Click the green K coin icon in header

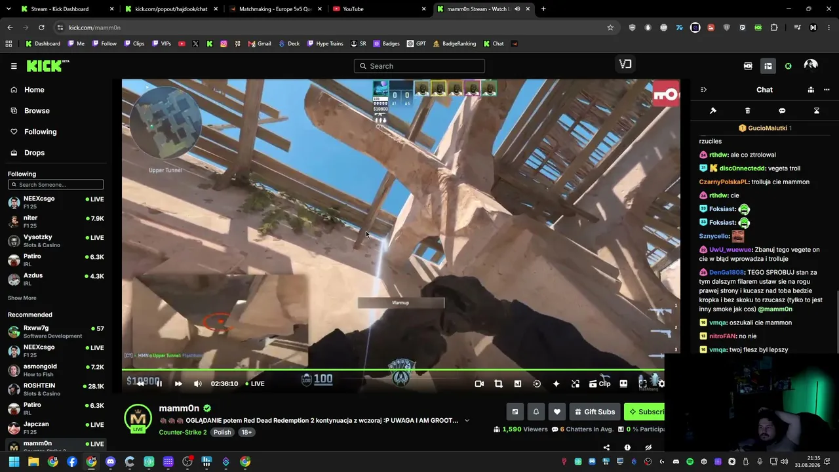point(788,66)
